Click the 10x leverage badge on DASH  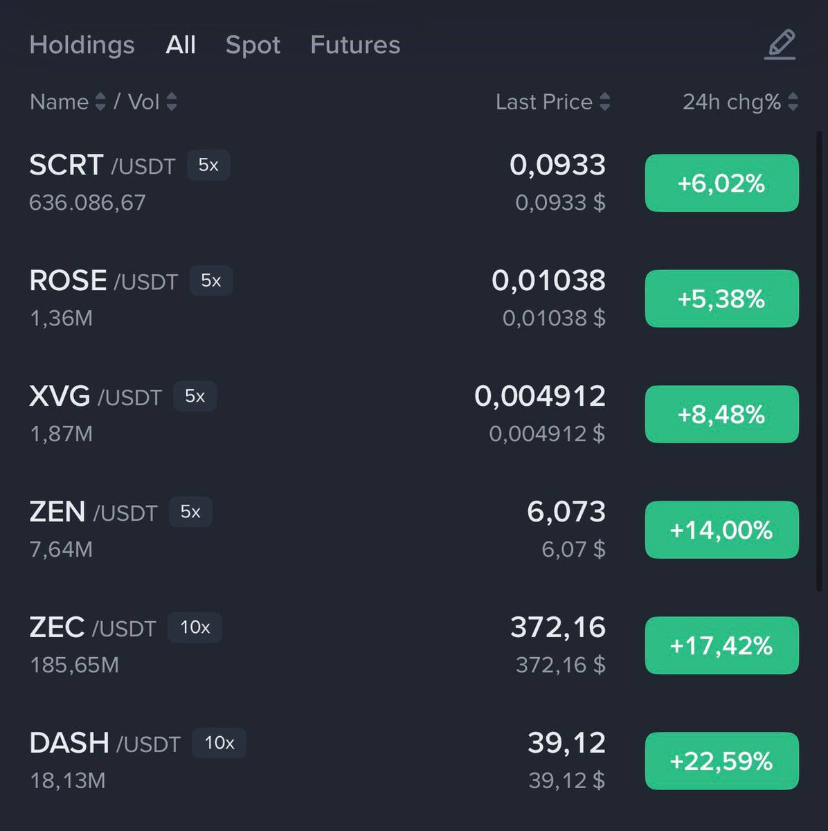[x=219, y=743]
